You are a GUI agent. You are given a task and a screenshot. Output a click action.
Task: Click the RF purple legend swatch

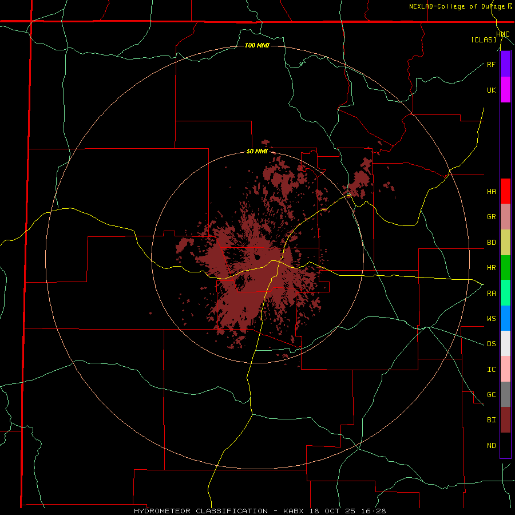click(505, 64)
